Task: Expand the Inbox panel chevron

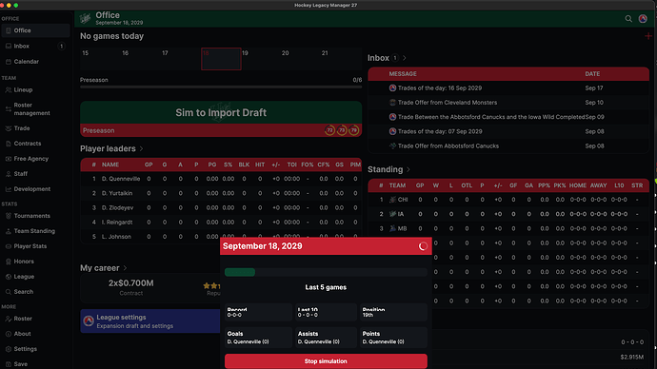Action: click(x=405, y=58)
